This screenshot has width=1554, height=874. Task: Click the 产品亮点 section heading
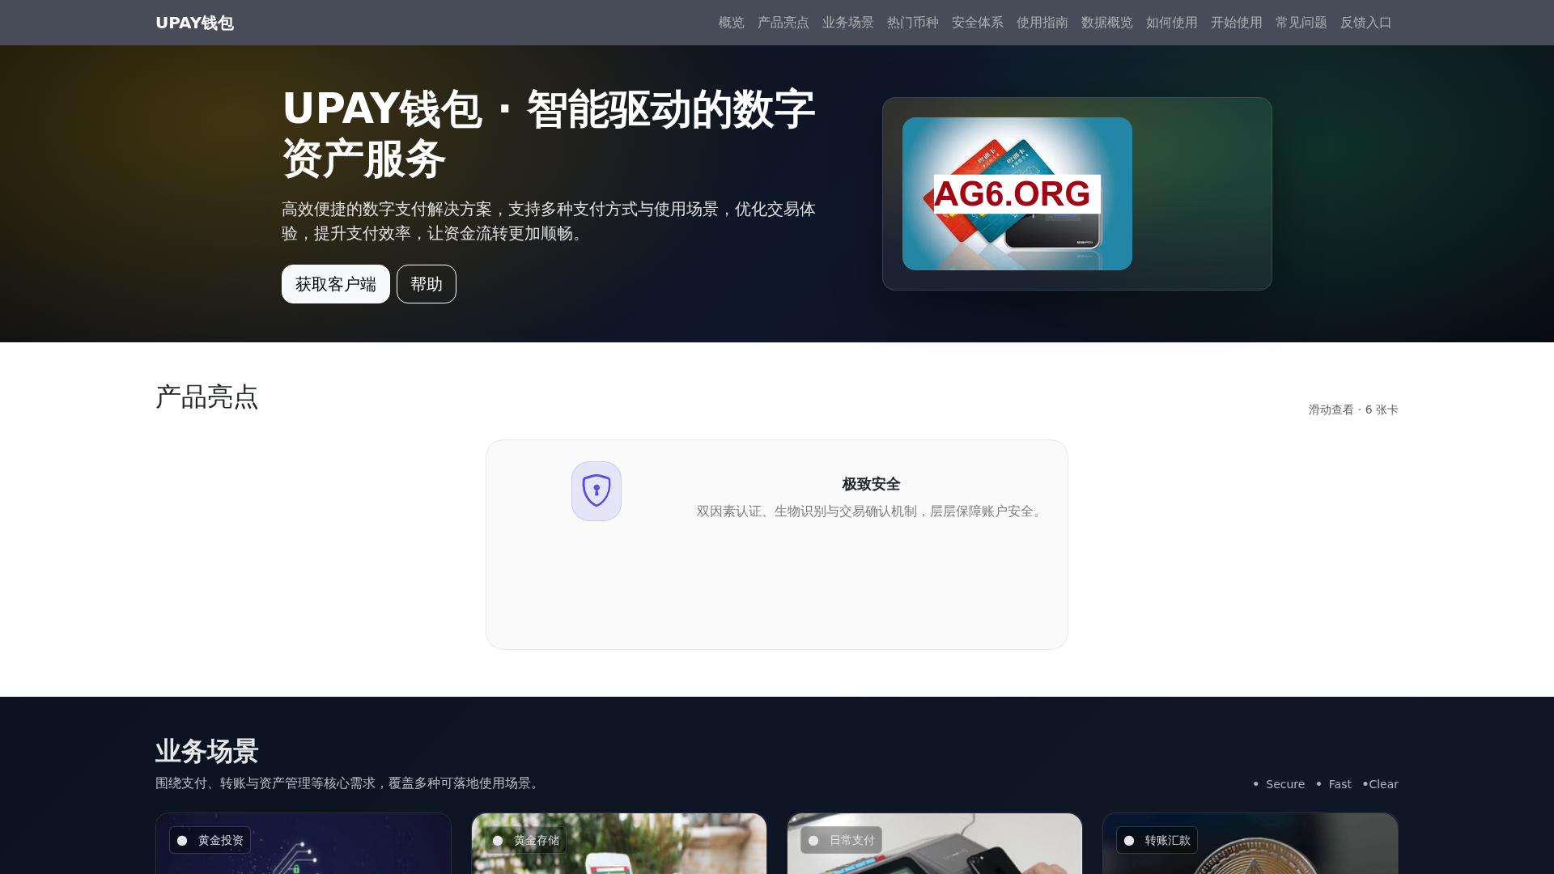[x=206, y=397]
